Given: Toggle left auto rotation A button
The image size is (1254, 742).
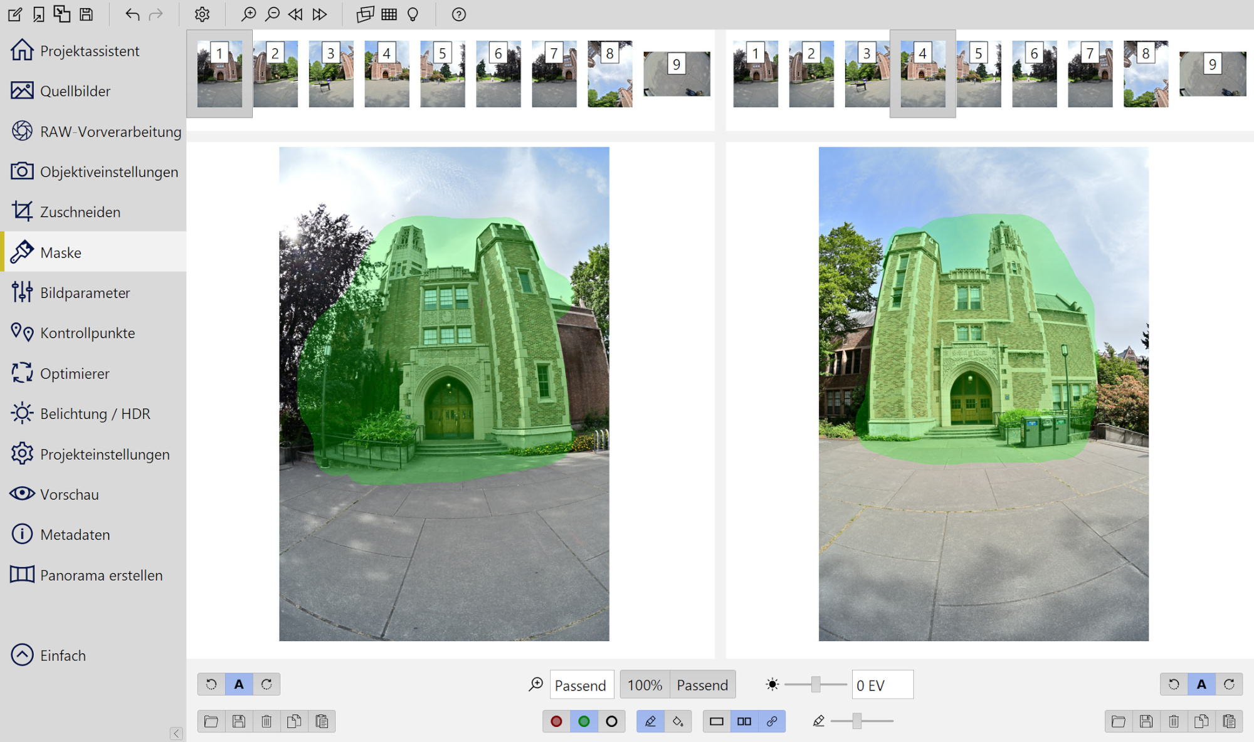Looking at the screenshot, I should (x=239, y=684).
